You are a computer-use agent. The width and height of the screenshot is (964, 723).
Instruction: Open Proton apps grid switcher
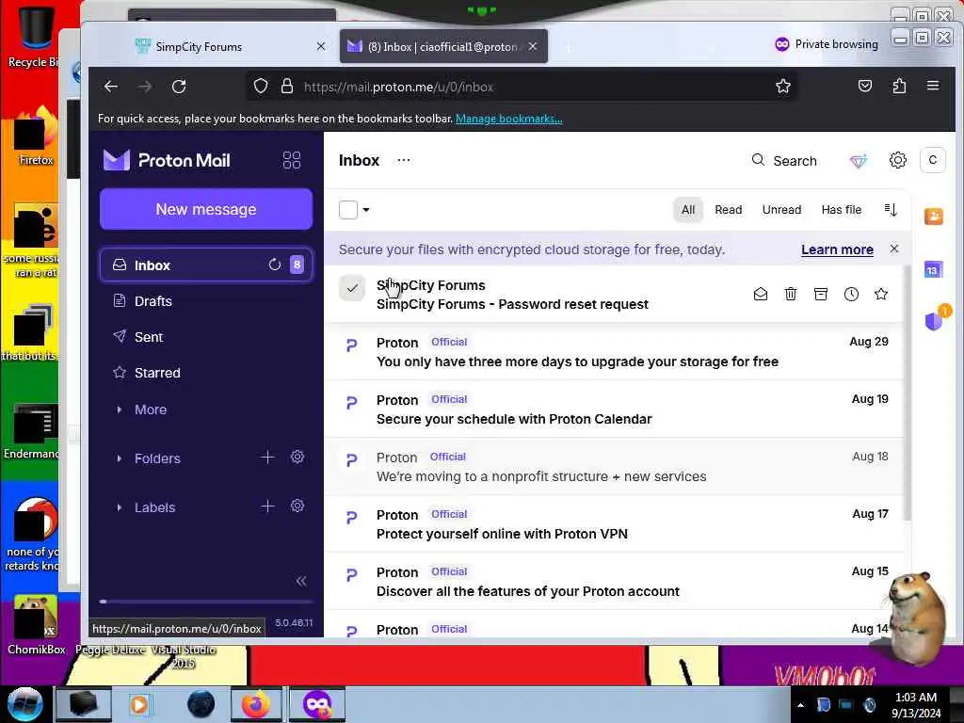pyautogui.click(x=292, y=160)
